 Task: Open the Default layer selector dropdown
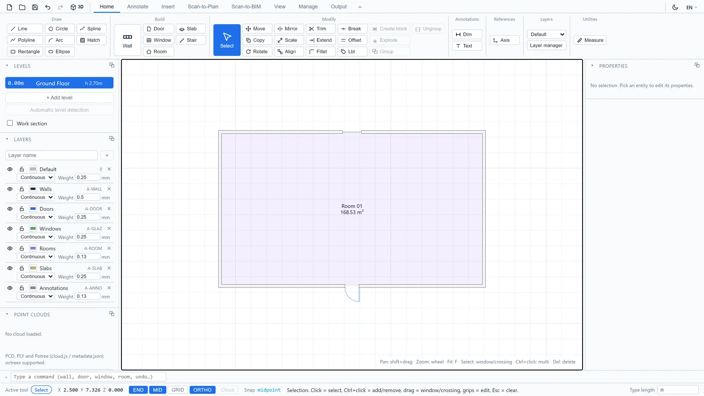tap(546, 34)
